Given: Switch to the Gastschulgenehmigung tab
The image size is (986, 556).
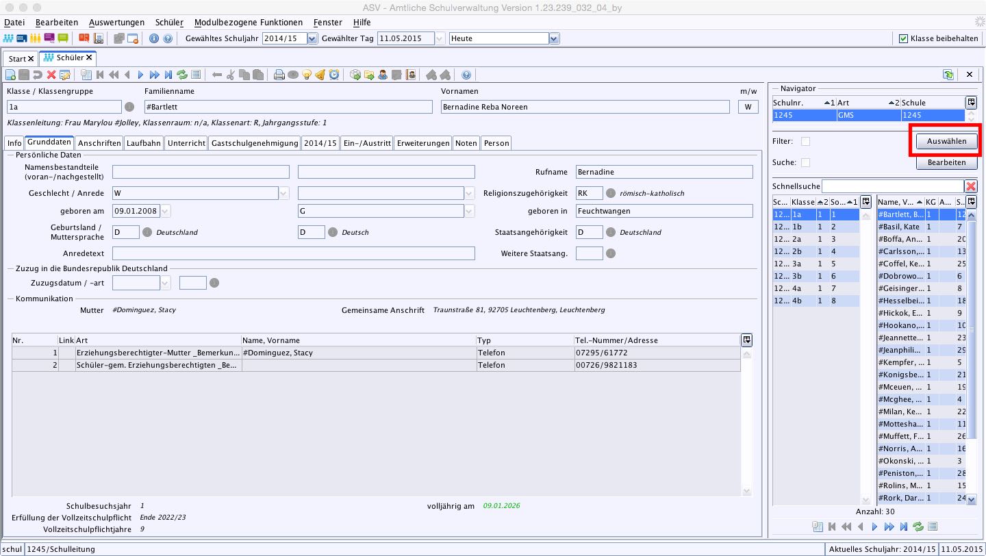Looking at the screenshot, I should [255, 143].
